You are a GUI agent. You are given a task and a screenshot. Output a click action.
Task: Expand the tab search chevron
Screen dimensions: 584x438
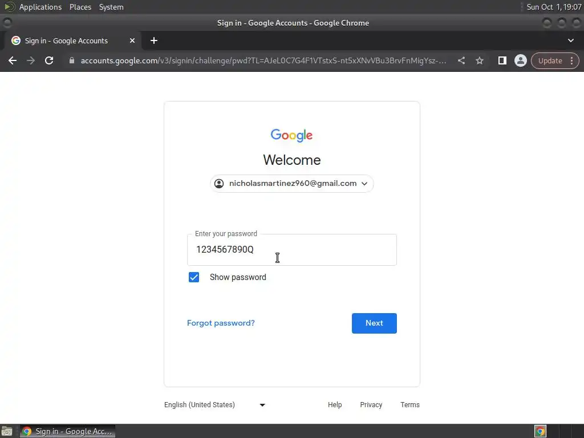(570, 40)
